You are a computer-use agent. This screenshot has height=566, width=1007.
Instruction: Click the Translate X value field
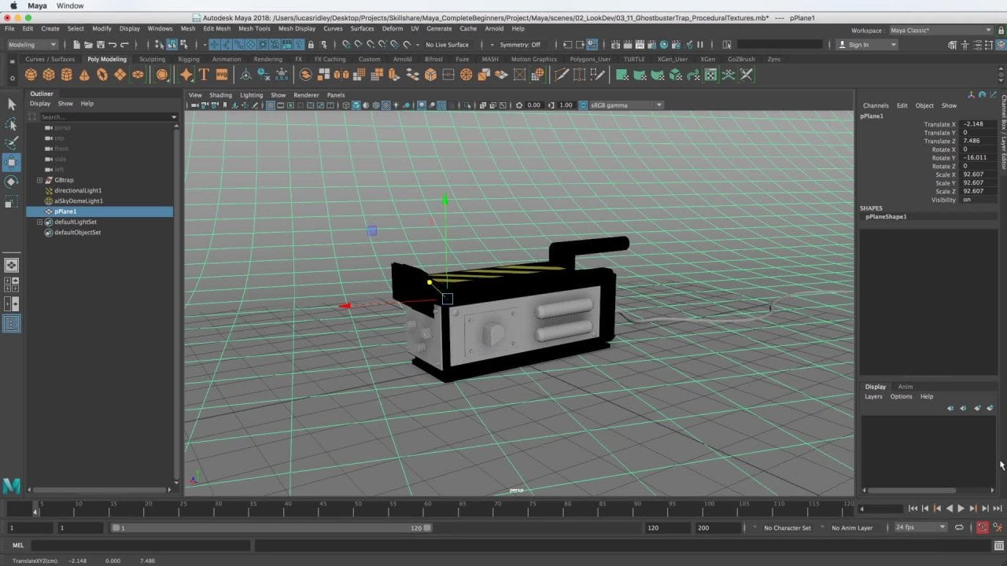[x=978, y=124]
